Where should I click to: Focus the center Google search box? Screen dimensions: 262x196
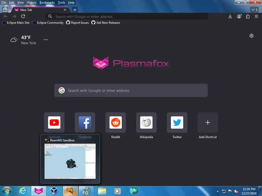(x=131, y=90)
